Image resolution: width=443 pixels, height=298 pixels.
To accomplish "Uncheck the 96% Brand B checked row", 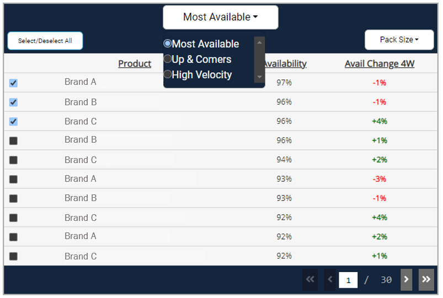I will [13, 102].
